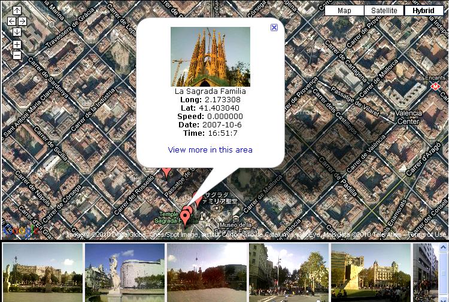Open thumbnail of plaza with red trees
Viewport: 449px width, 302px height.
pyautogui.click(x=207, y=272)
